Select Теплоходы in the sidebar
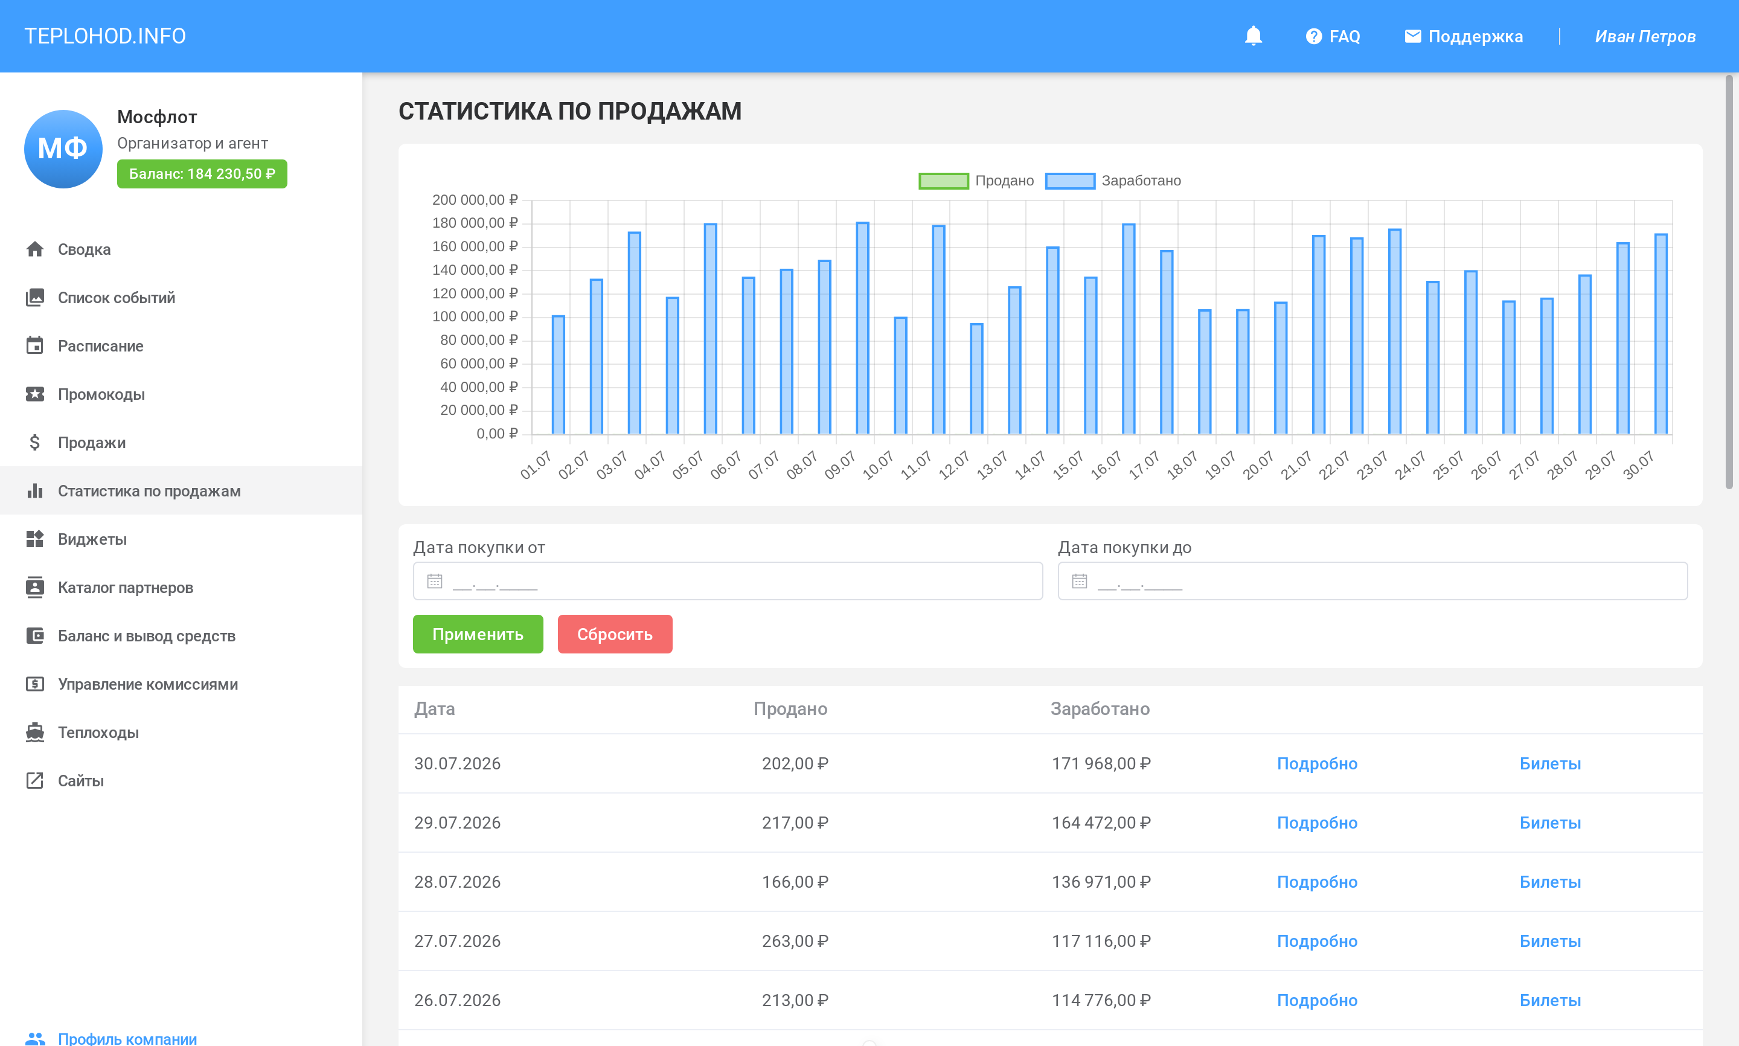Screen dimensions: 1739x1046 pyautogui.click(x=181, y=733)
